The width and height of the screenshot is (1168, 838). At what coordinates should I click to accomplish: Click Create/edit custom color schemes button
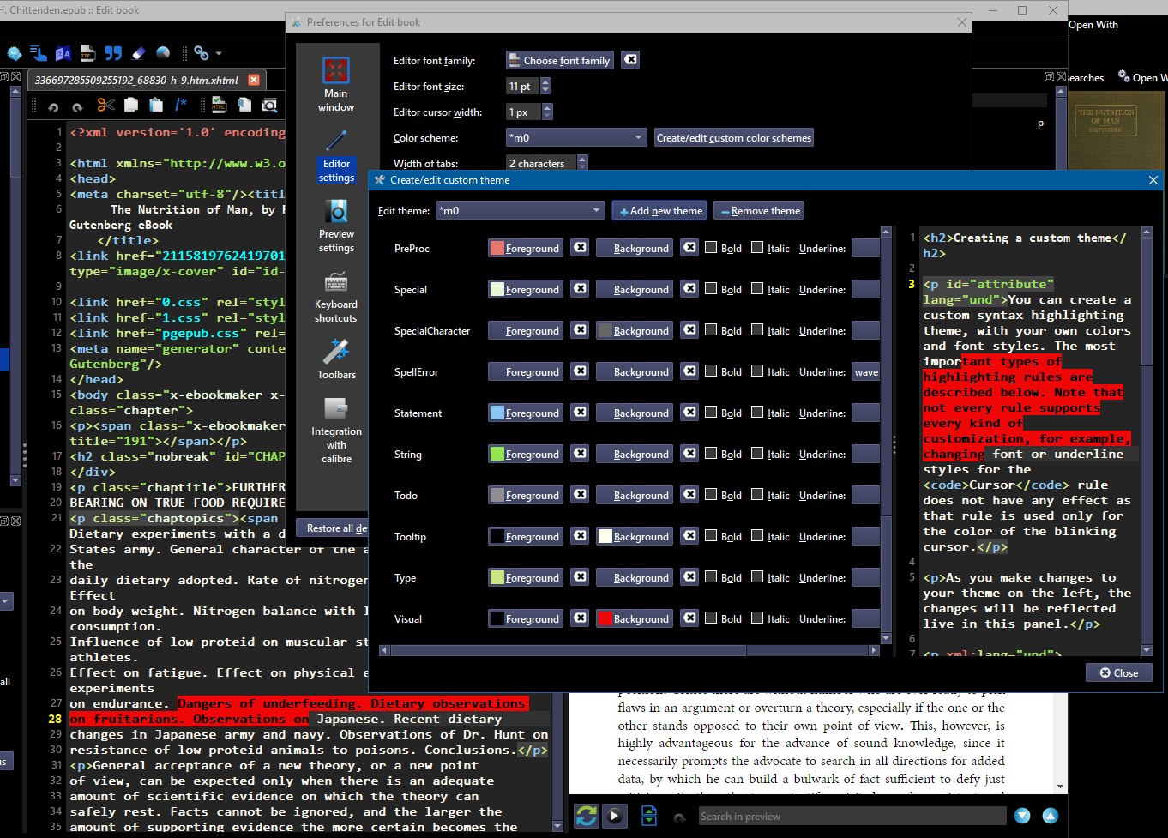[734, 137]
